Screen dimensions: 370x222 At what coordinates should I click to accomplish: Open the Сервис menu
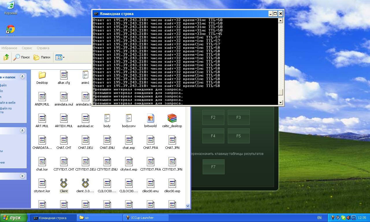tap(27, 48)
